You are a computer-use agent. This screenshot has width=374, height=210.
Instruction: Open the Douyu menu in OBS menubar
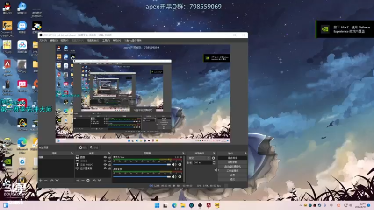[133, 41]
